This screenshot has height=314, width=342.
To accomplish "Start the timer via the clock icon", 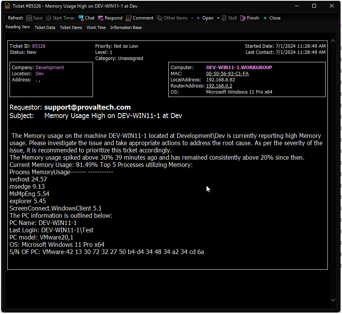I will 49,18.
